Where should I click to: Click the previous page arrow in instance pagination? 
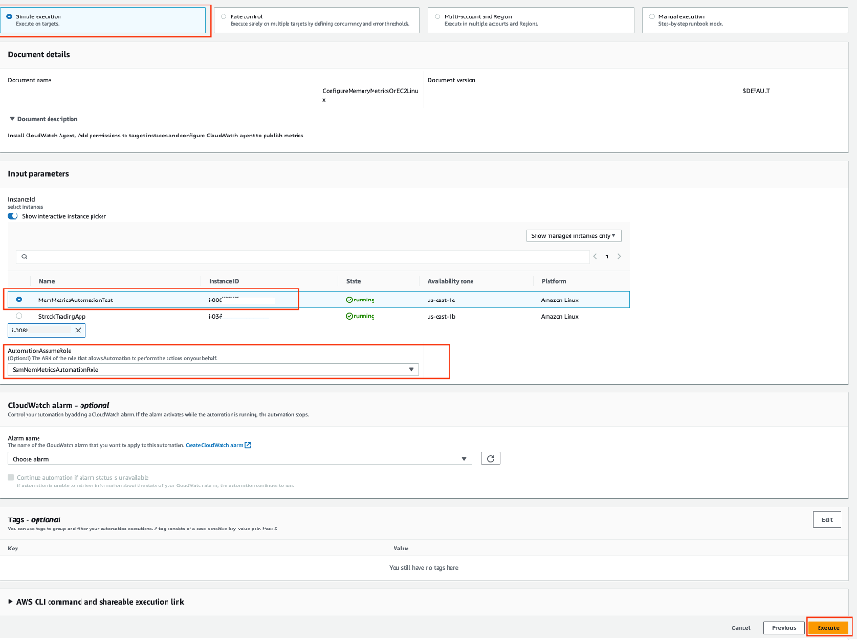(x=596, y=256)
